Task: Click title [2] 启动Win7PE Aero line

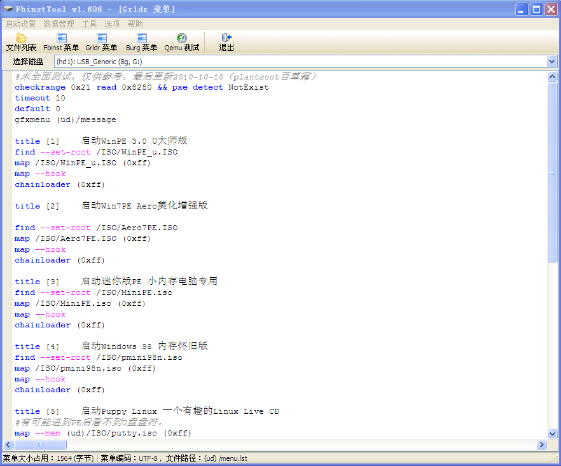Action: pos(111,205)
